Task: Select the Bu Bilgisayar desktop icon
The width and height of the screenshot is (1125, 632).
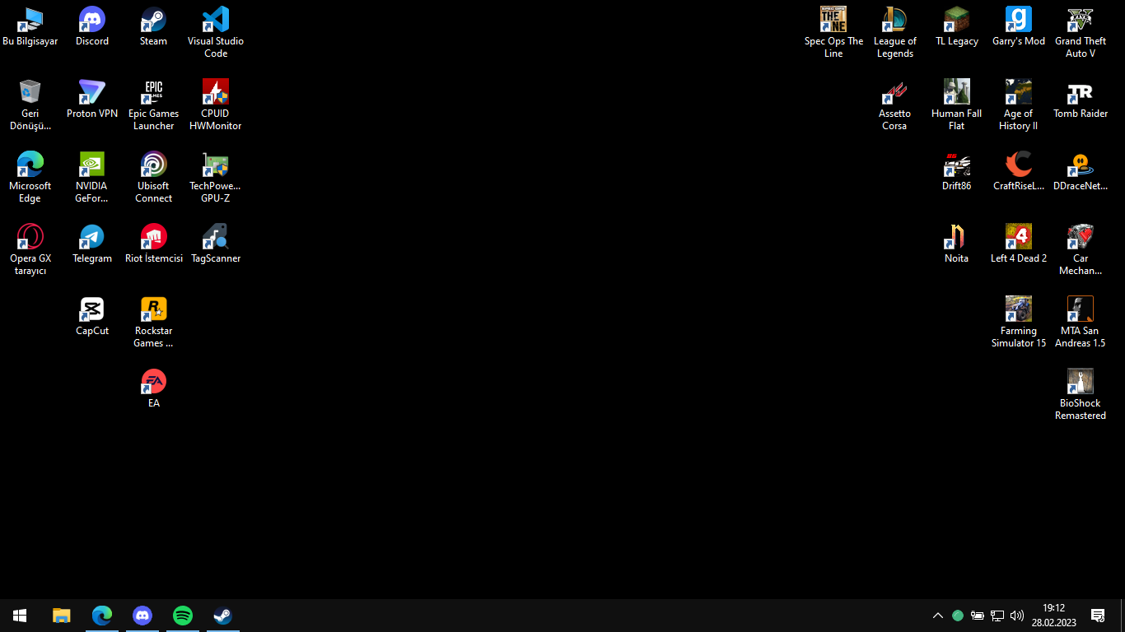Action: click(x=30, y=27)
